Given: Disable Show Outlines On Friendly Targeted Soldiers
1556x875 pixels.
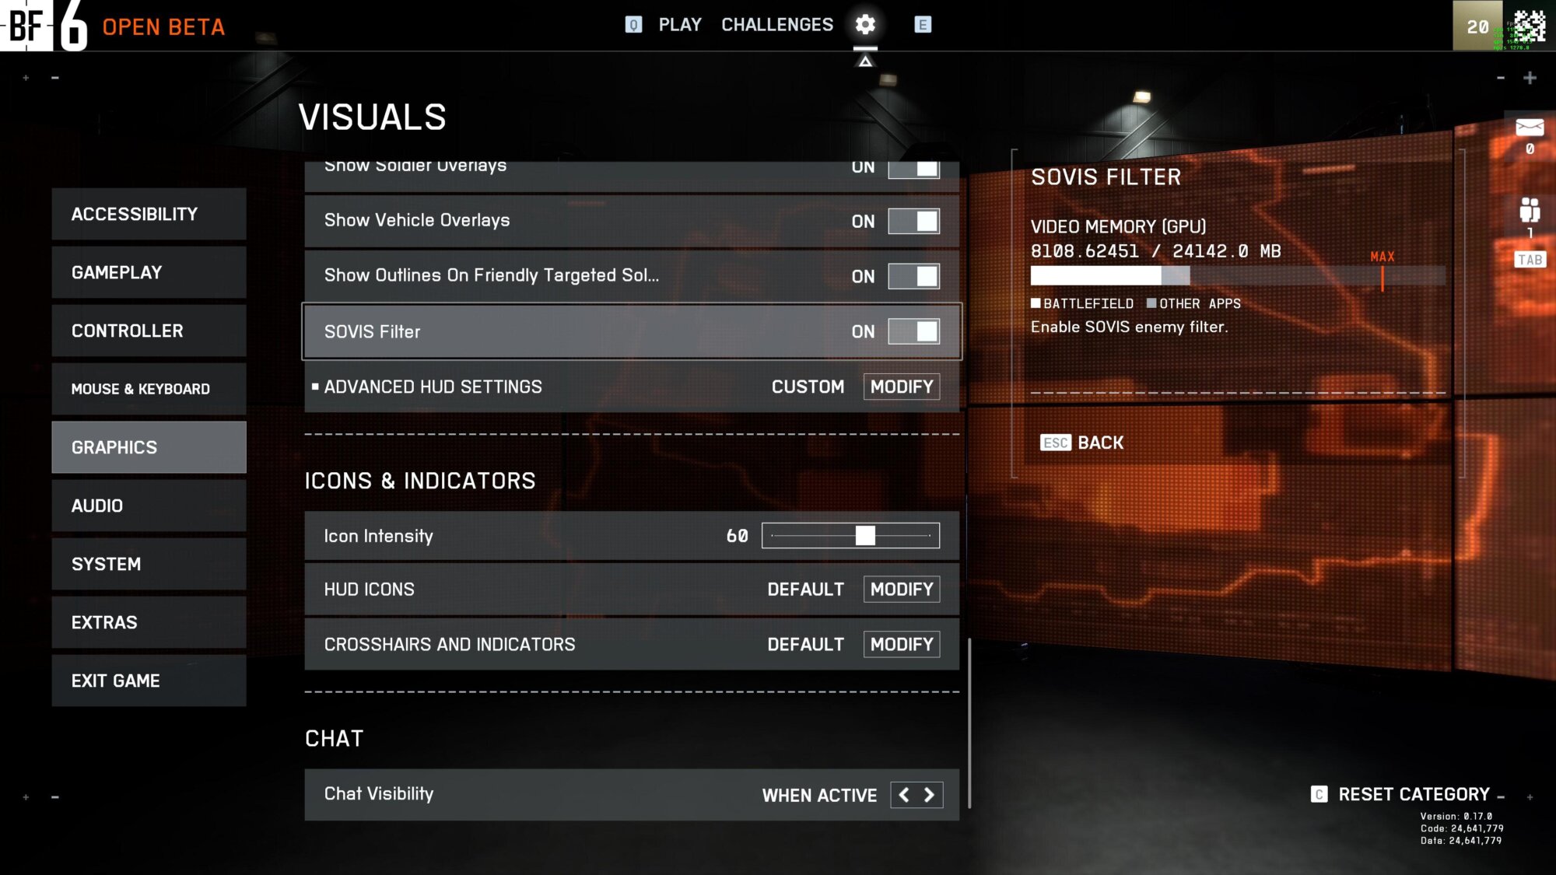Looking at the screenshot, I should (x=913, y=276).
